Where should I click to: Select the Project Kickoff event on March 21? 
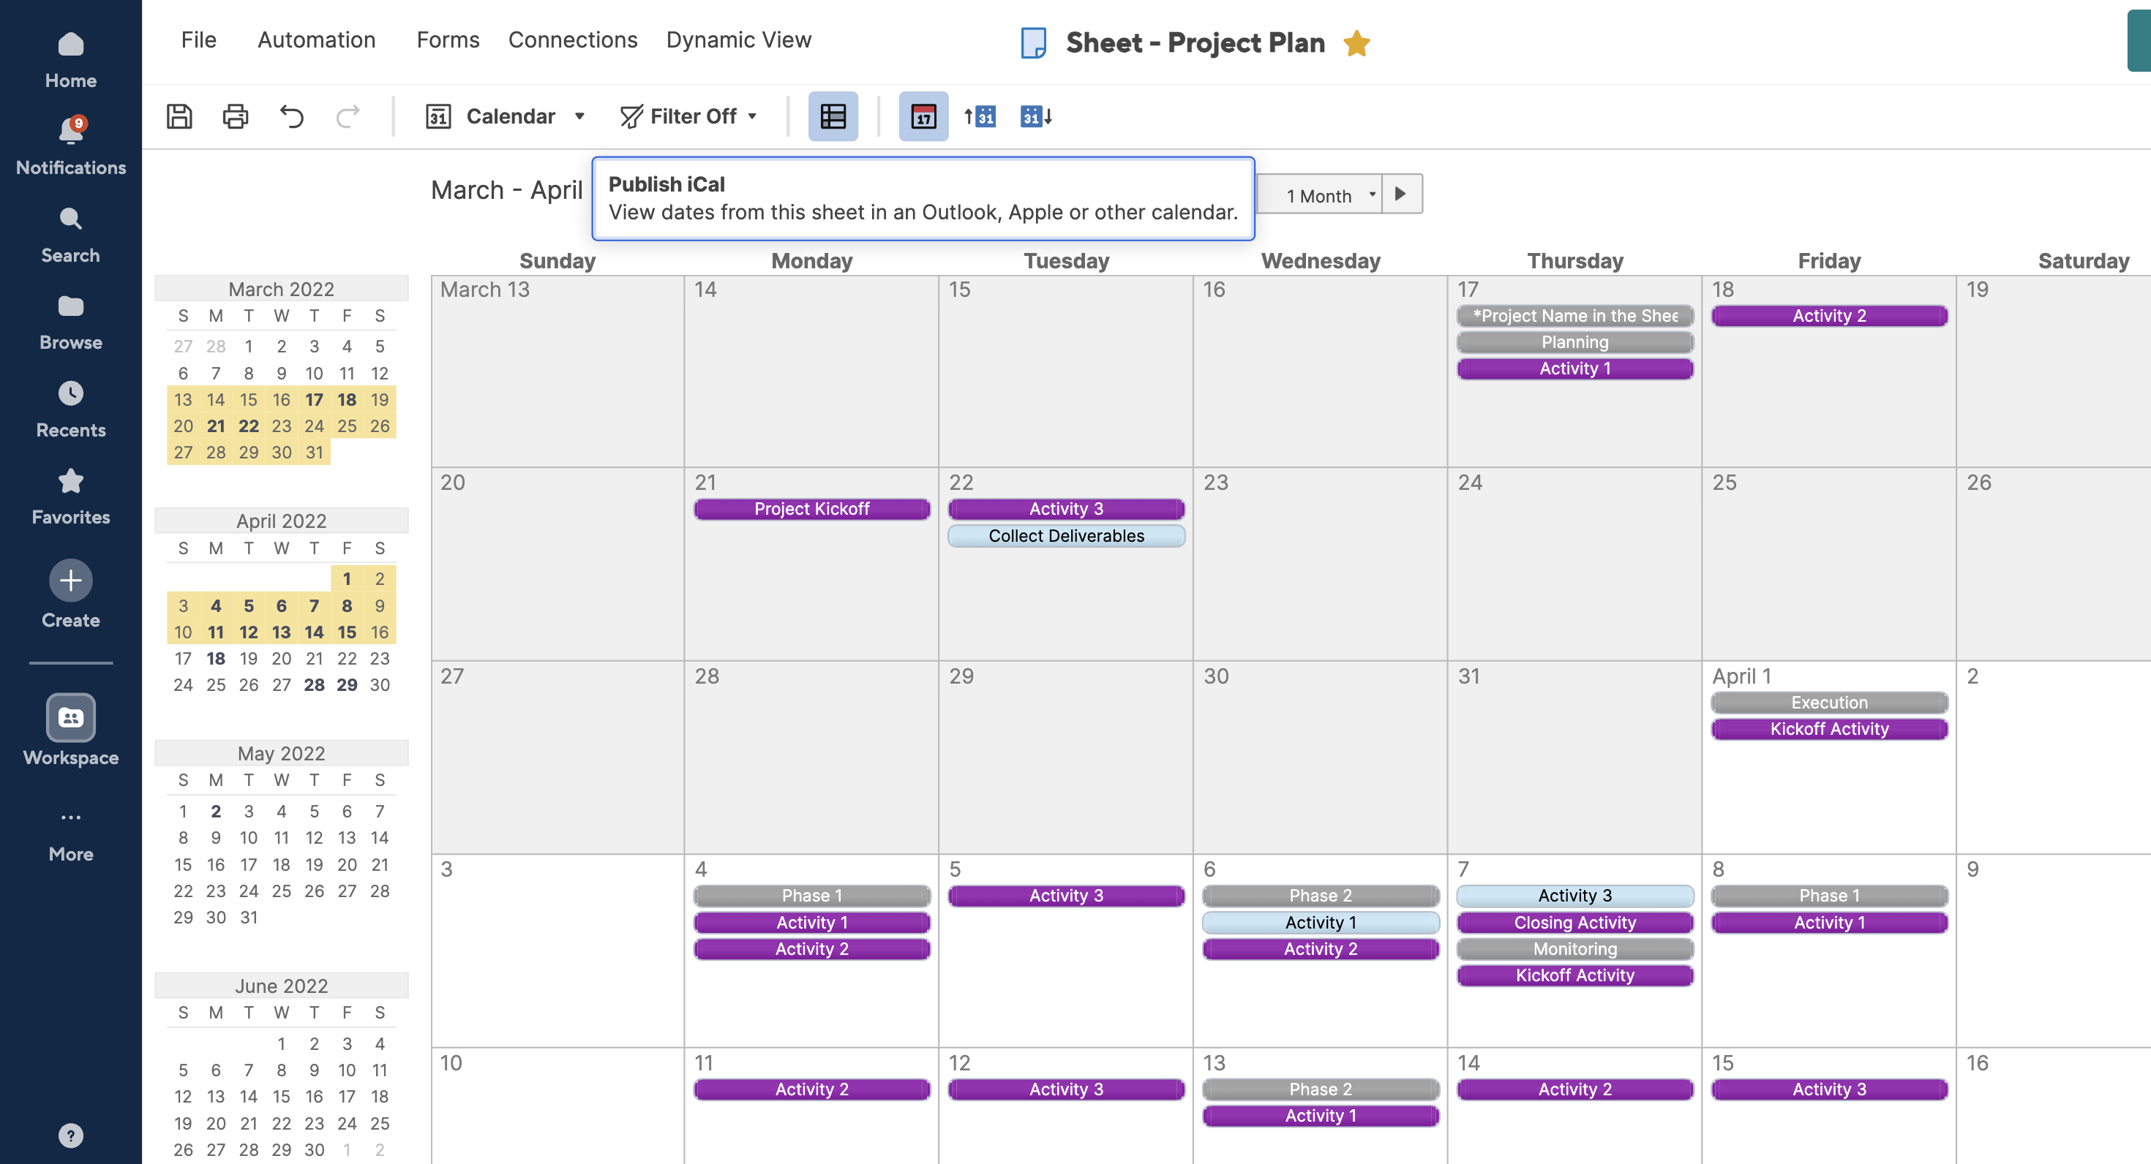click(x=811, y=508)
